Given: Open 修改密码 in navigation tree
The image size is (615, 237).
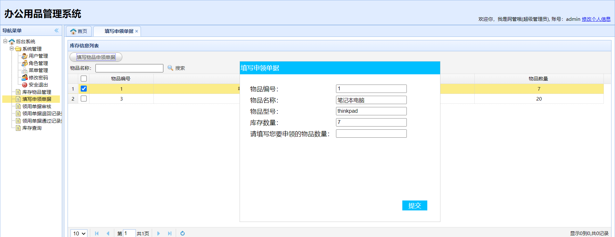Looking at the screenshot, I should [38, 78].
